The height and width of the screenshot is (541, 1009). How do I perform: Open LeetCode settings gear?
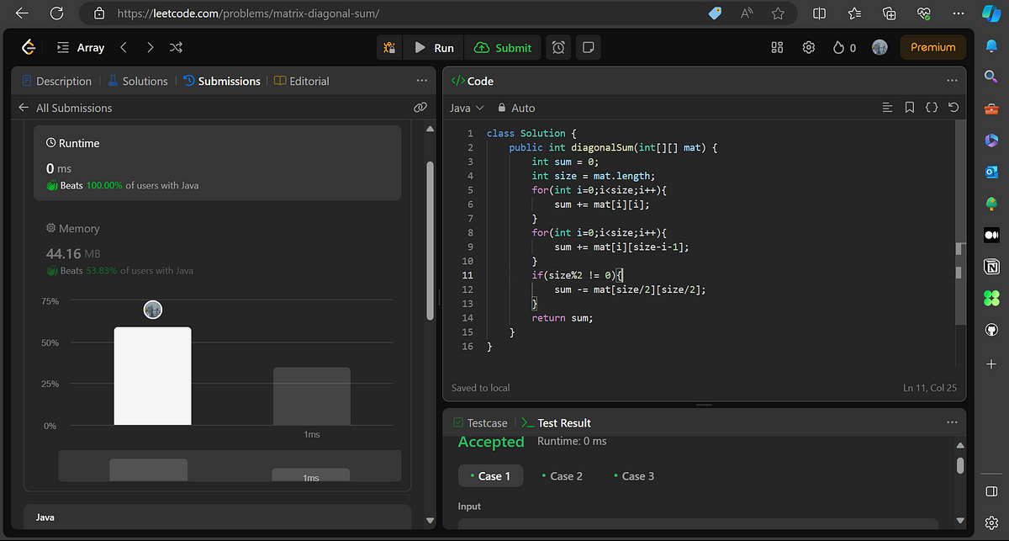tap(808, 48)
